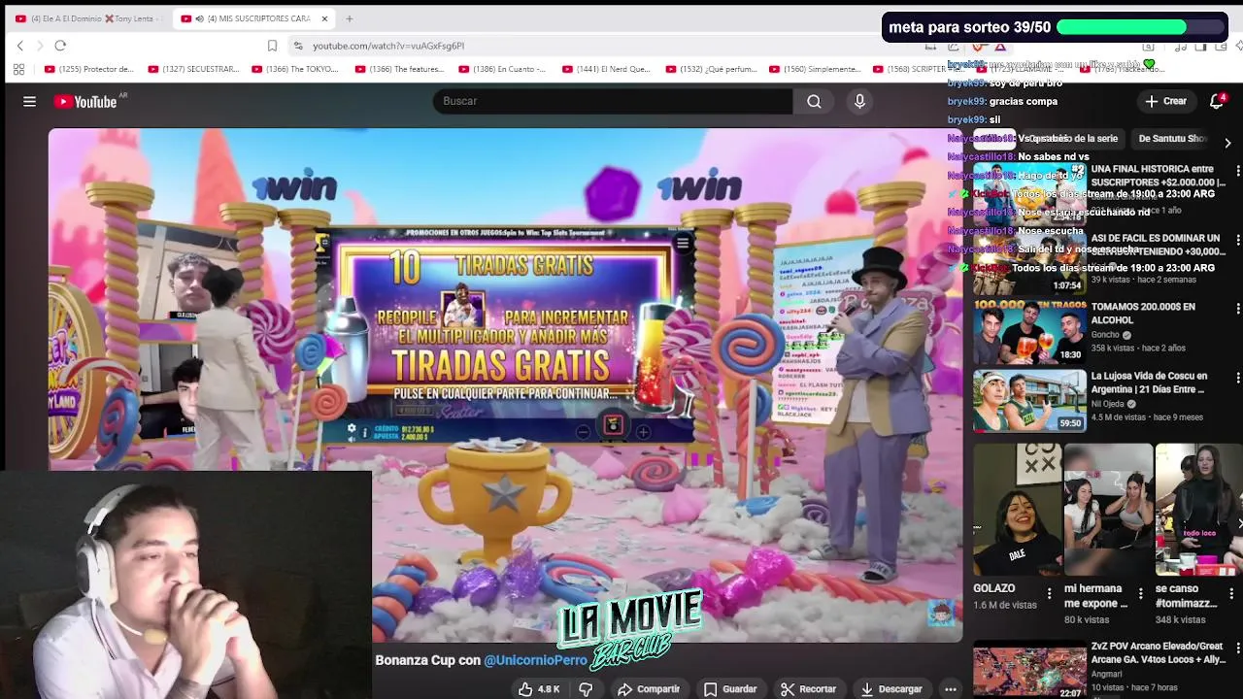Open options menu for ZvZ POV video
Viewport: 1243px width, 699px height.
coord(1237,649)
